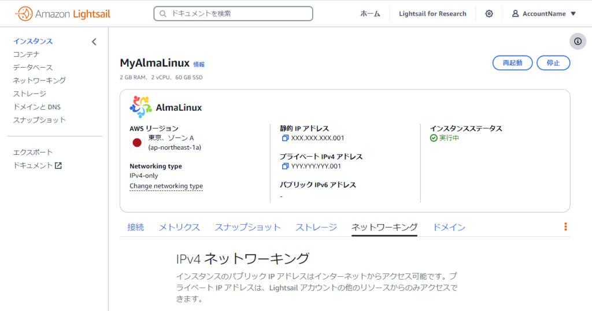
Task: Switch to the ストレージ tab
Action: point(316,227)
